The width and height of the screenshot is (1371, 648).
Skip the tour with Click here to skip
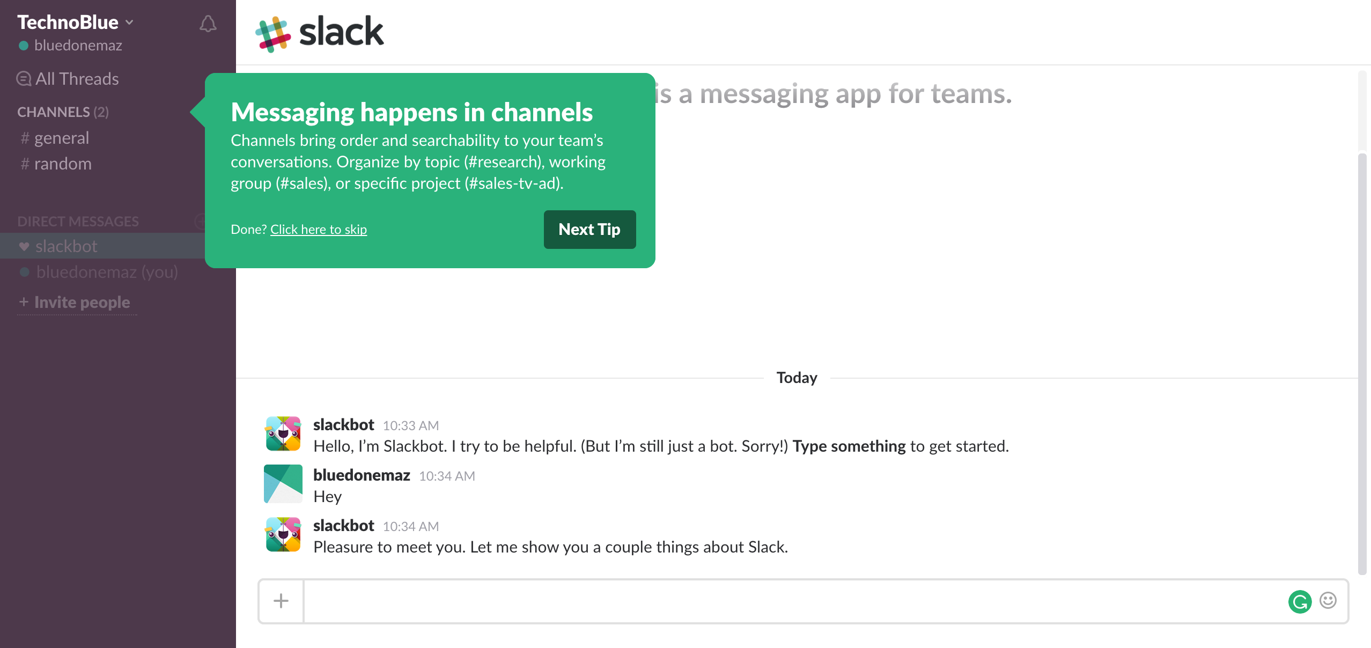pyautogui.click(x=319, y=229)
